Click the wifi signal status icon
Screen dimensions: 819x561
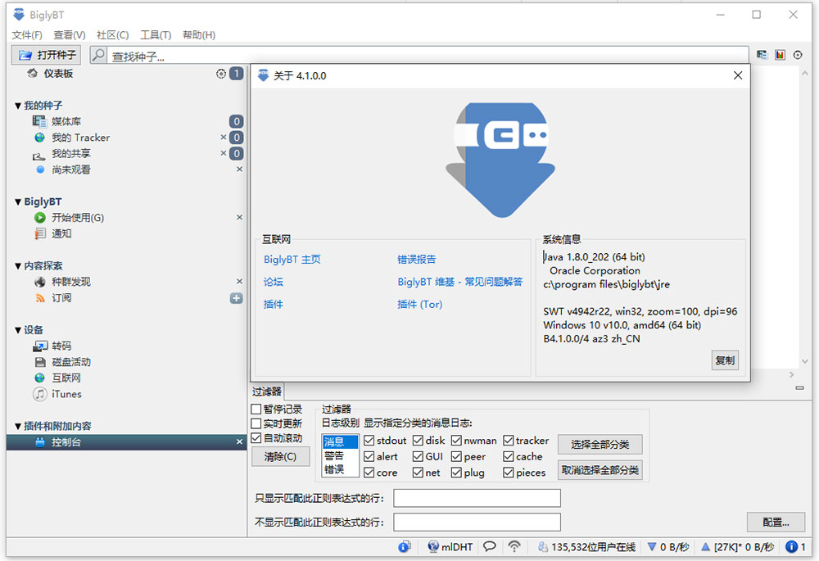[514, 546]
